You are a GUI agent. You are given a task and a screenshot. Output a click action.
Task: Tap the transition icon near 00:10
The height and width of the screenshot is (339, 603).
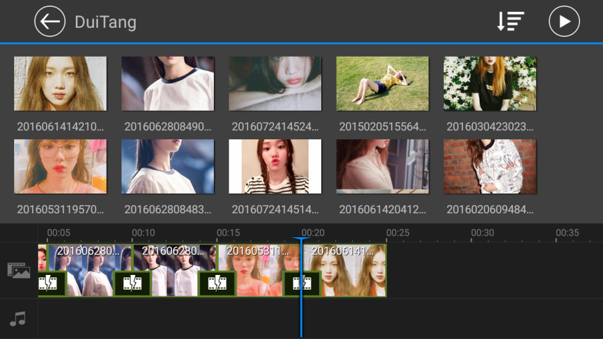[132, 284]
